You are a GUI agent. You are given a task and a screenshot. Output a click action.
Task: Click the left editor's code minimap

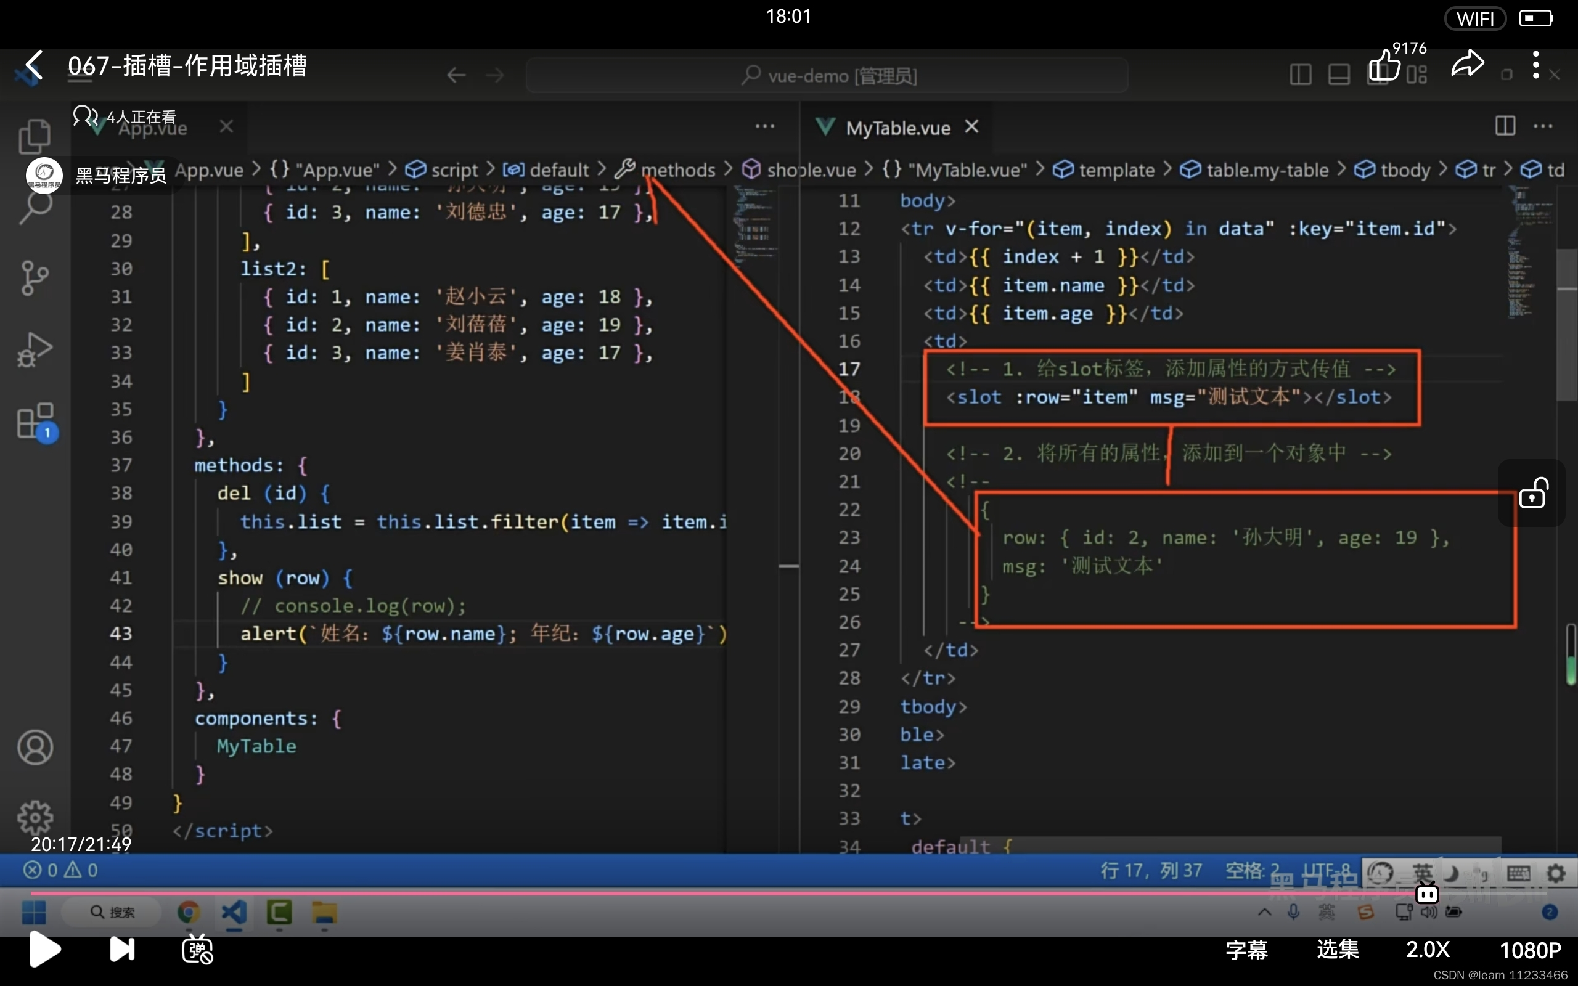(x=754, y=225)
